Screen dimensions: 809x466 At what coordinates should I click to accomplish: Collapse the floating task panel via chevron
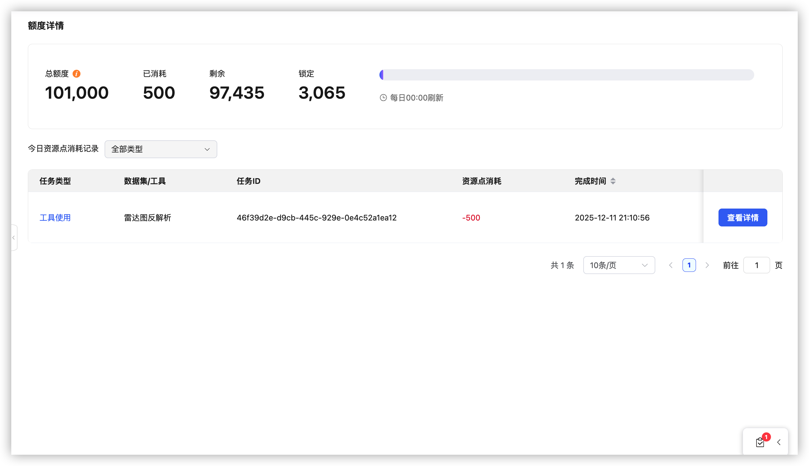pos(779,442)
